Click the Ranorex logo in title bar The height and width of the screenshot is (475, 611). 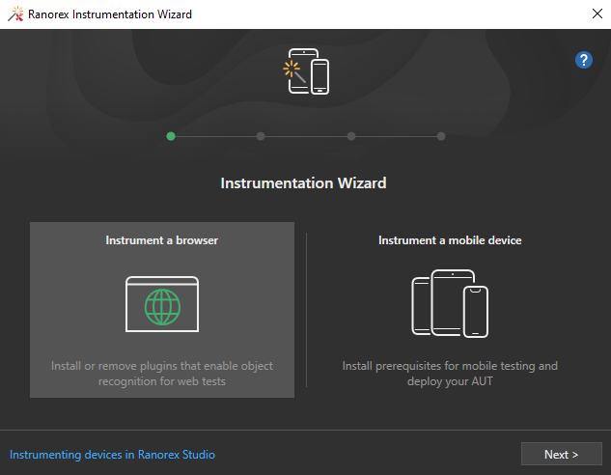[14, 14]
